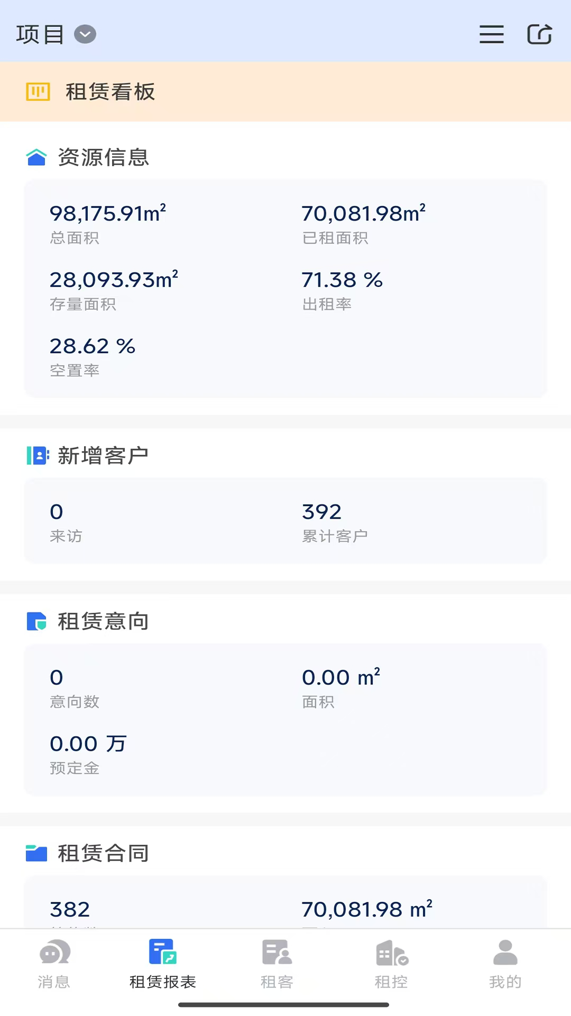
Task: Tap the share export icon
Action: tap(539, 35)
